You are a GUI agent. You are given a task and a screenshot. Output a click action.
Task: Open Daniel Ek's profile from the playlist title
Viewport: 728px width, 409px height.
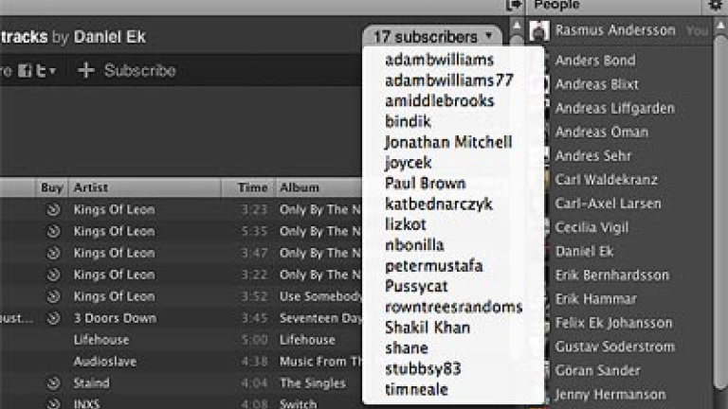point(110,38)
